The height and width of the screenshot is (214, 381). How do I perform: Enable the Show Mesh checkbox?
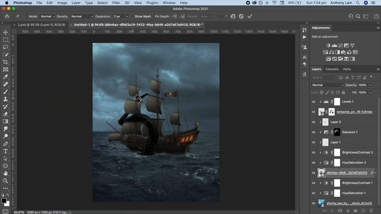pyautogui.click(x=132, y=17)
